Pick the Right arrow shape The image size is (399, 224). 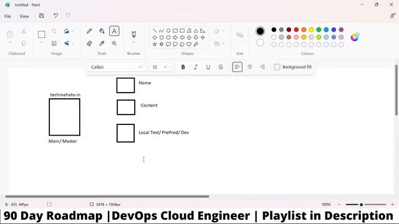175,37
